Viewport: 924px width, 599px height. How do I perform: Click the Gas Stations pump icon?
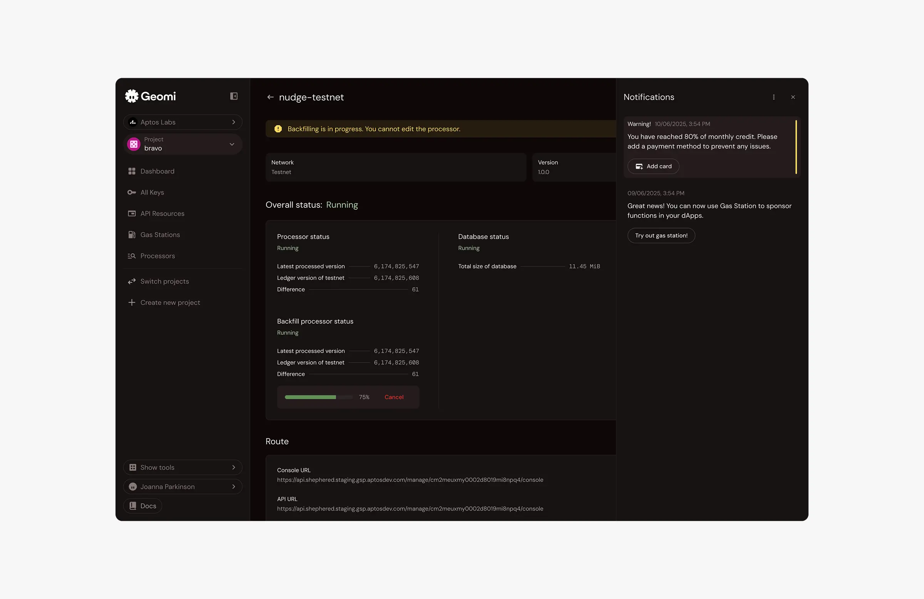click(x=132, y=235)
